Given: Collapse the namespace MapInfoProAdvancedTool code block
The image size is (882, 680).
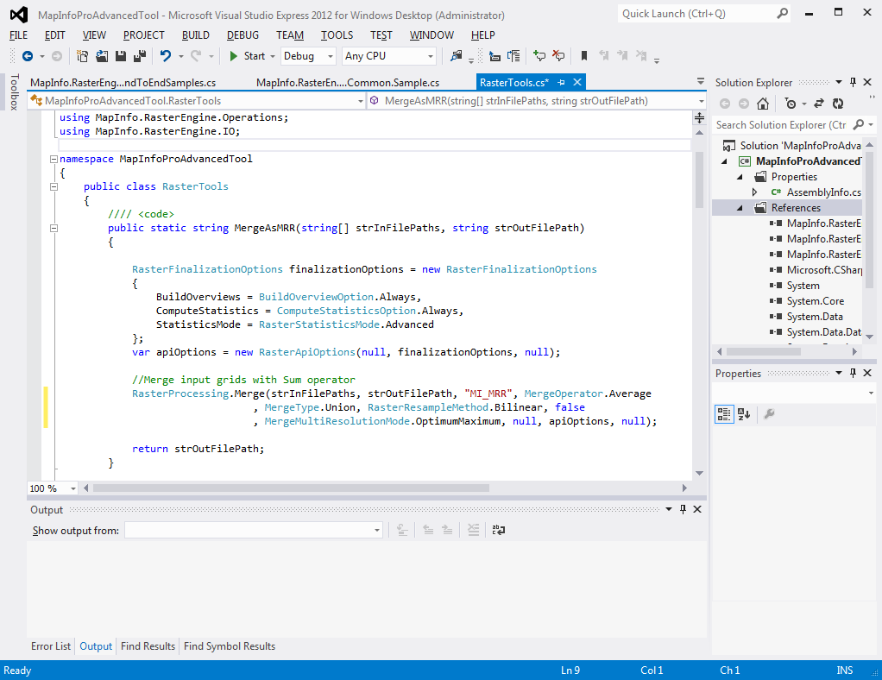Looking at the screenshot, I should pyautogui.click(x=54, y=159).
